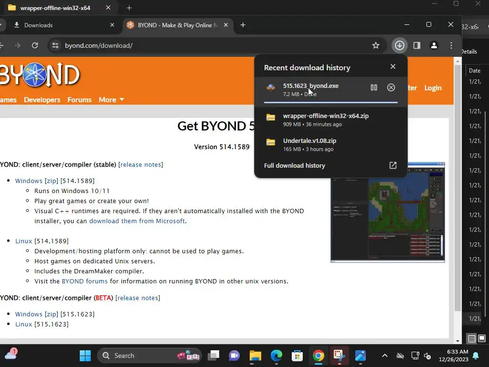Click Full download history link

click(x=294, y=166)
